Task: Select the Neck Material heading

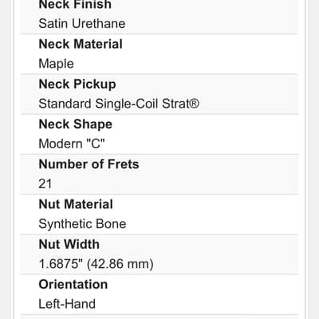Action: [81, 44]
